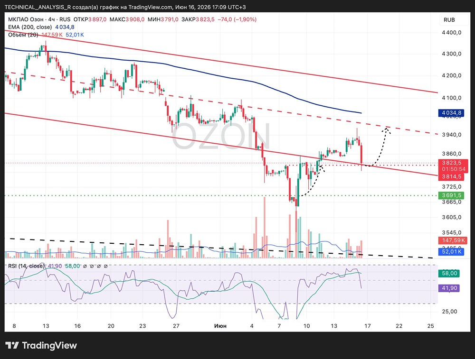Click the МИН 3791,0 low value
Screen dimensions: 475x359
[x=163, y=19]
